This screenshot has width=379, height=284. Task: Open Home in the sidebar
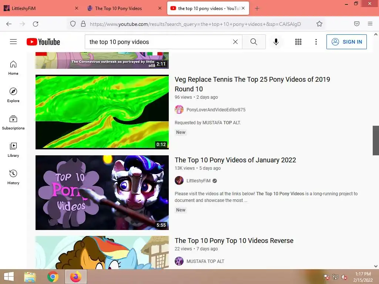click(x=13, y=68)
